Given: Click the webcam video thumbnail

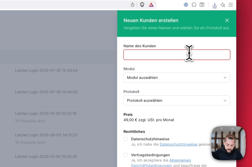Looking at the screenshot, I should (228, 143).
